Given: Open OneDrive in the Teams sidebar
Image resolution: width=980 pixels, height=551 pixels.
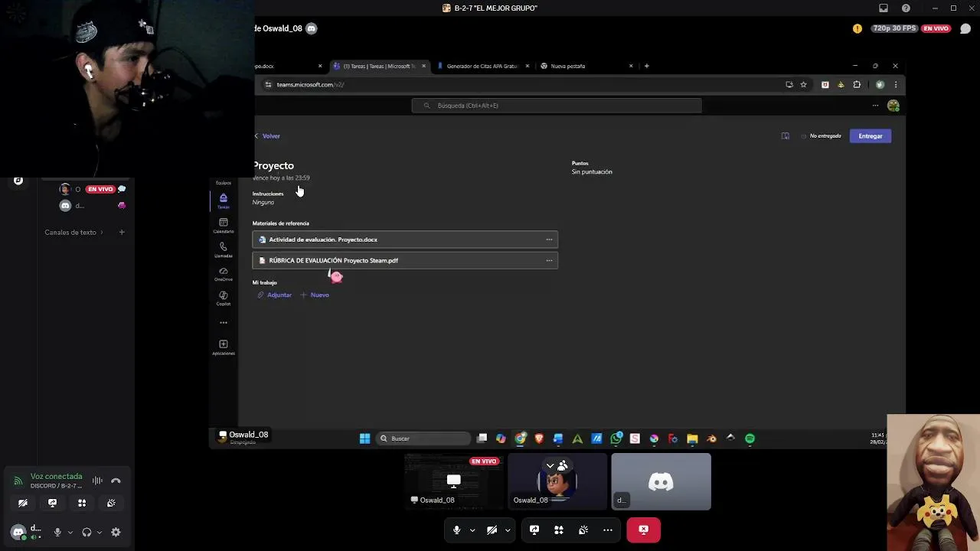Looking at the screenshot, I should pos(224,274).
